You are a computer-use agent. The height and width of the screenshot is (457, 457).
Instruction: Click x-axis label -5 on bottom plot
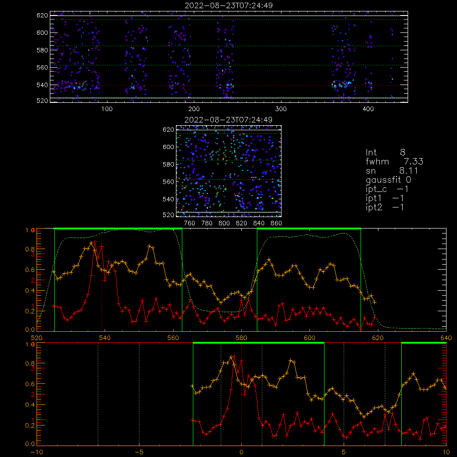click(x=139, y=452)
